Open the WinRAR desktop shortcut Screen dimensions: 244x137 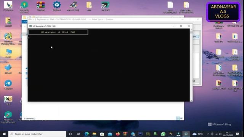coord(41,6)
